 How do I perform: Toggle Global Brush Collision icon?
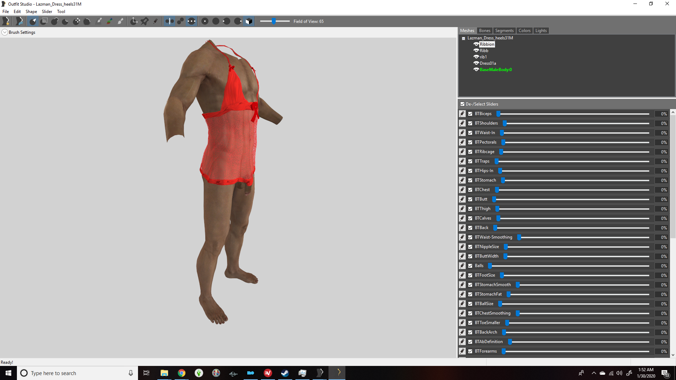tap(191, 21)
